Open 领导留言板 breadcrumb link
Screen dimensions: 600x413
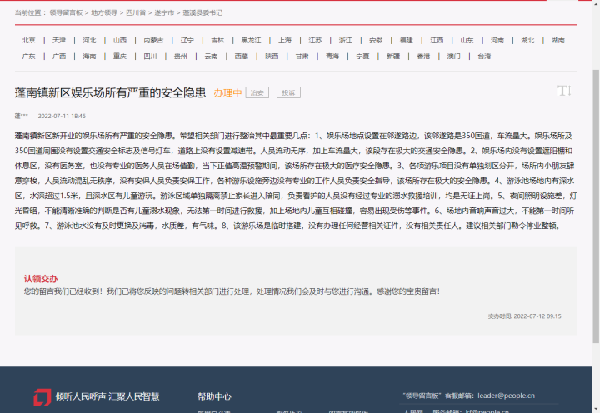click(x=66, y=12)
